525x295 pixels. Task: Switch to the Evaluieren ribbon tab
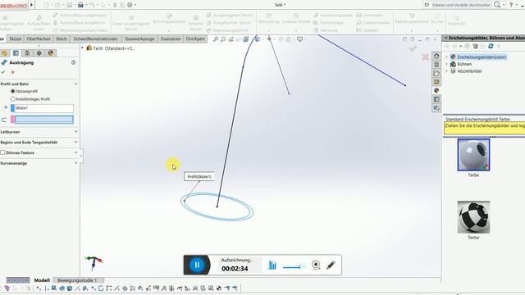pos(171,39)
